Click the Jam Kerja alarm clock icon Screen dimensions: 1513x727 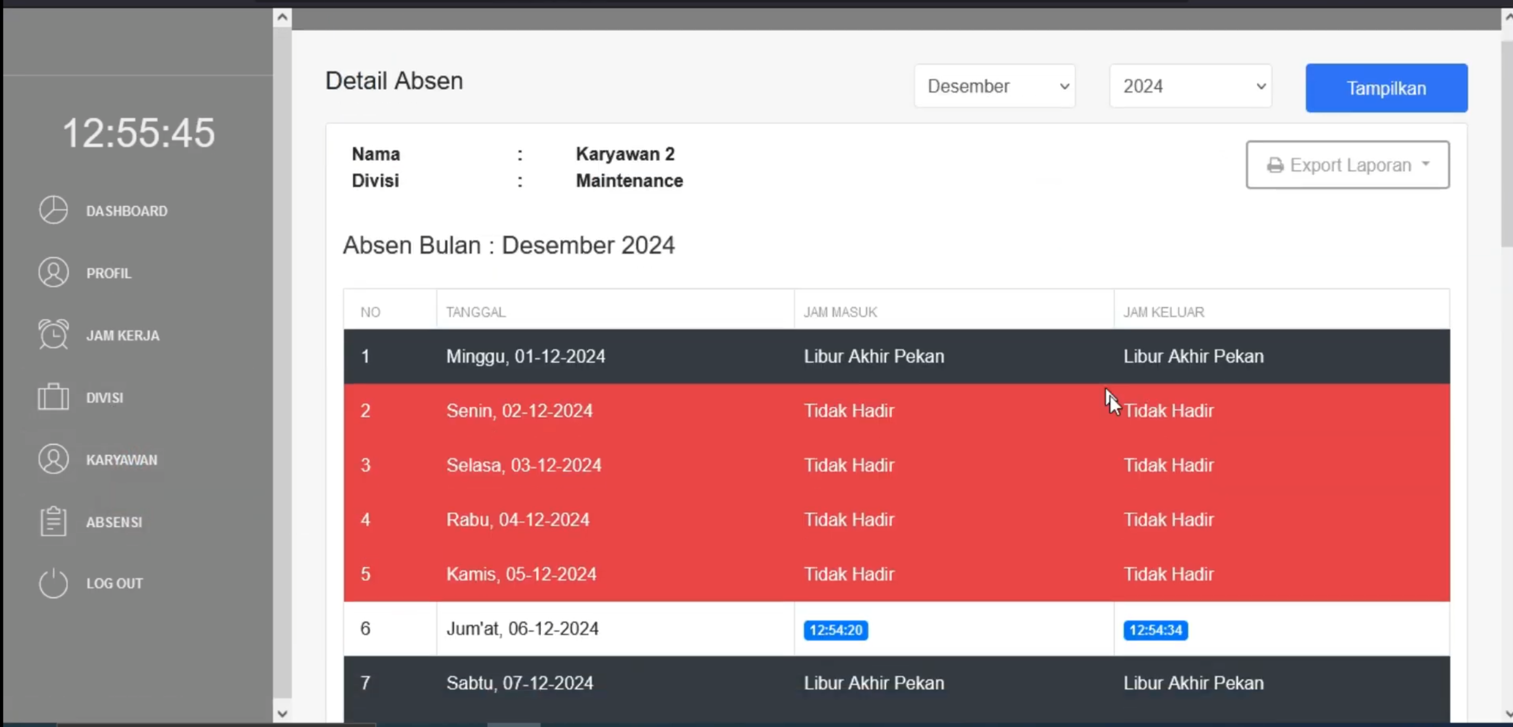(53, 334)
